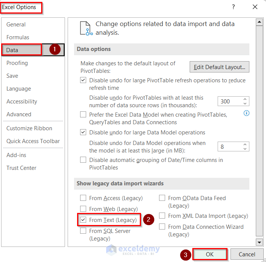Check Disable automatic grouping of Date/Time columns
This screenshot has height=262, width=266.
point(83,160)
